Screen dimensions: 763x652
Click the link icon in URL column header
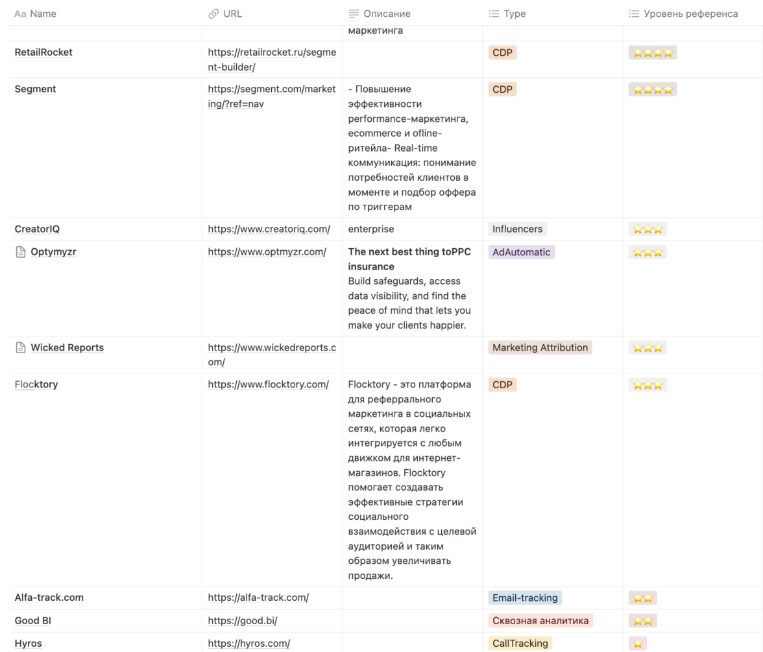[213, 14]
